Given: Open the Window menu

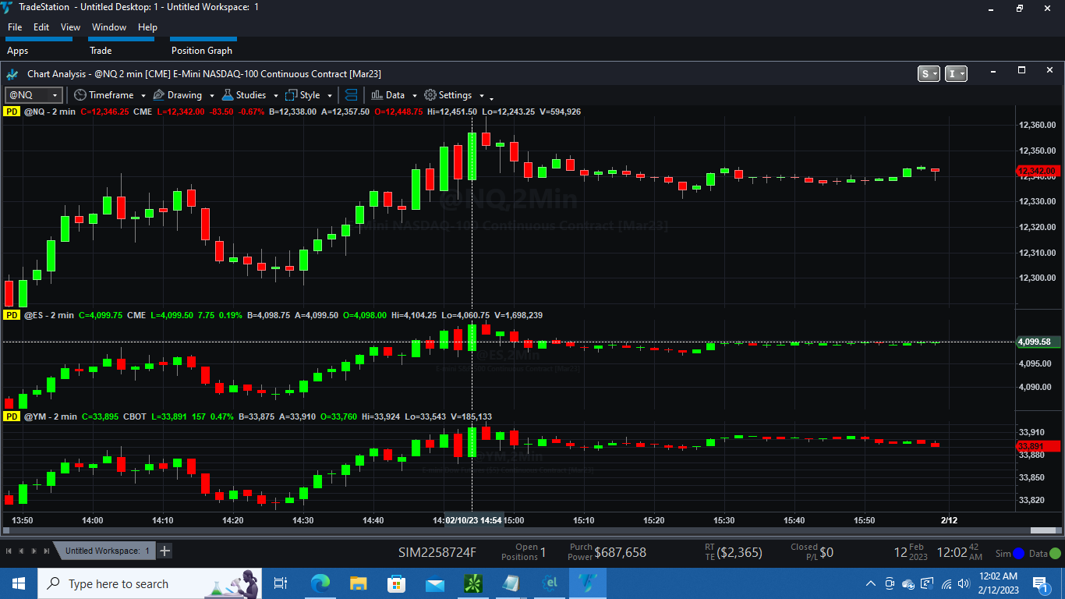Looking at the screenshot, I should click(x=109, y=27).
